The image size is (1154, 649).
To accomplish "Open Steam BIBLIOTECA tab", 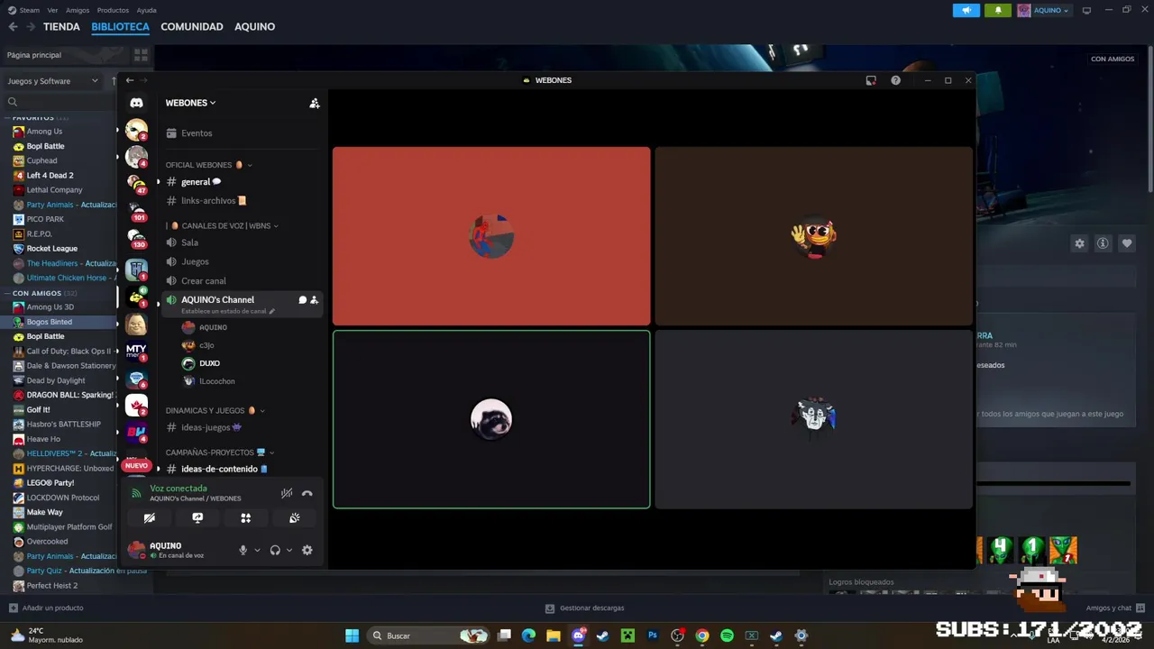I will (120, 27).
